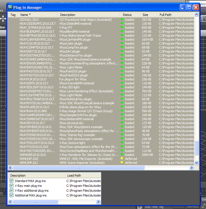Select the VRENDER2010.DLR row
This screenshot has width=206, height=209.
(x=101, y=155)
